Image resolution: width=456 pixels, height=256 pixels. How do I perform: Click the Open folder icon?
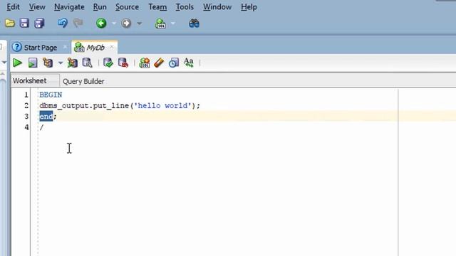tap(9, 23)
